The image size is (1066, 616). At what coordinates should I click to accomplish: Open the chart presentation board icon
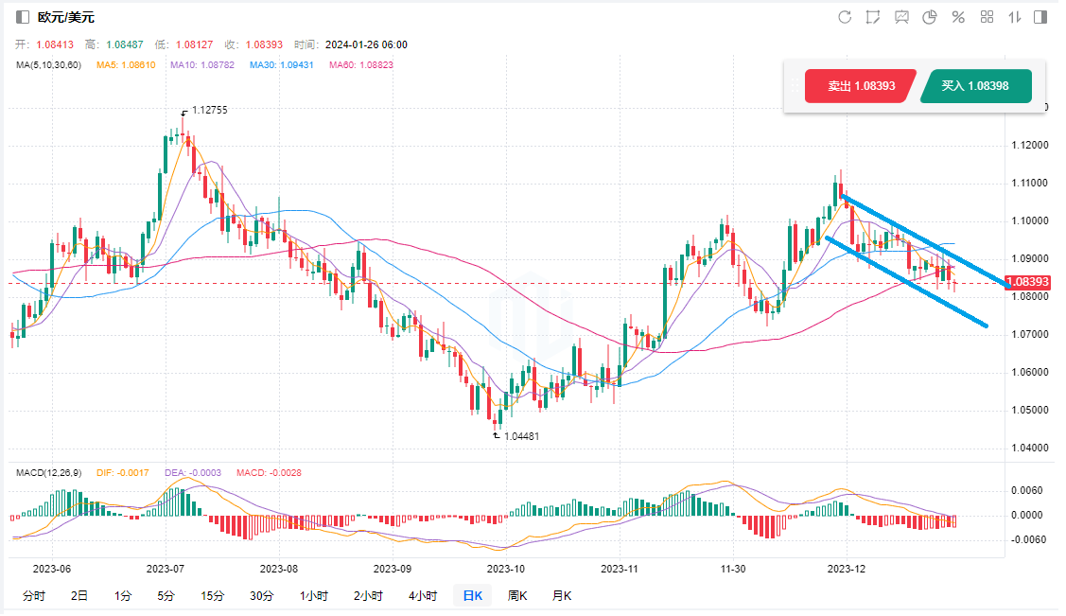click(901, 17)
